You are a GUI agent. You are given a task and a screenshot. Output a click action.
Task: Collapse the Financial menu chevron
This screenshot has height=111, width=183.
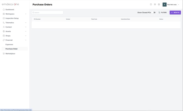pos(26,40)
